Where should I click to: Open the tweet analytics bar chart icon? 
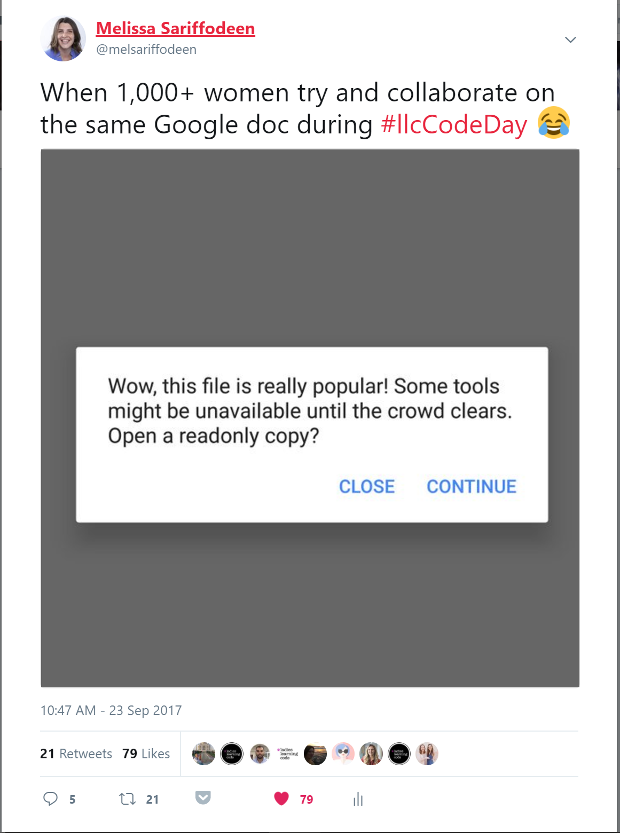pos(358,799)
